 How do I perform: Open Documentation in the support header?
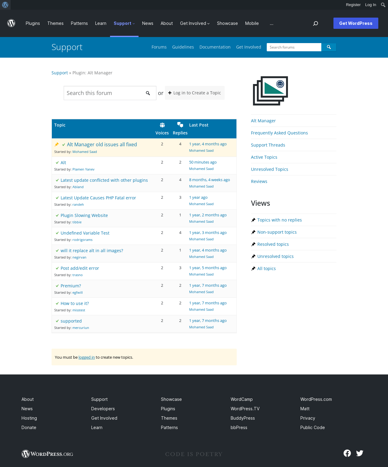click(x=215, y=47)
